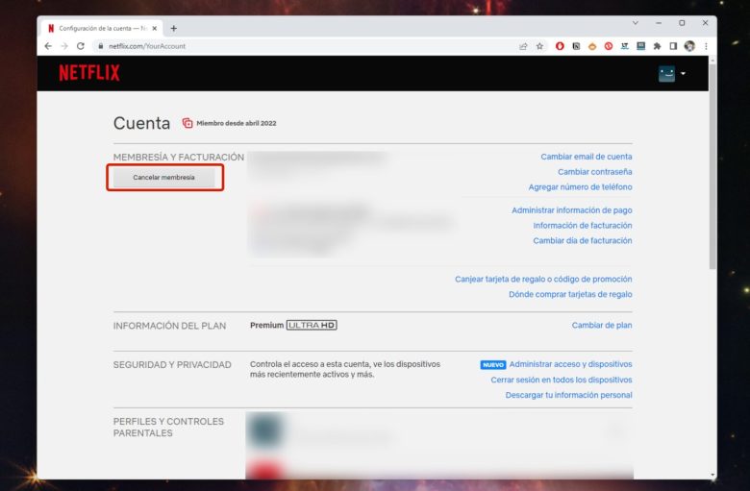
Task: Click the share page icon
Action: tap(523, 46)
